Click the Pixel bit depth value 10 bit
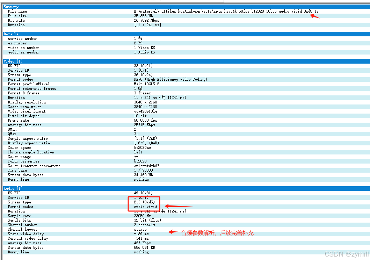The width and height of the screenshot is (370, 260). coord(140,116)
